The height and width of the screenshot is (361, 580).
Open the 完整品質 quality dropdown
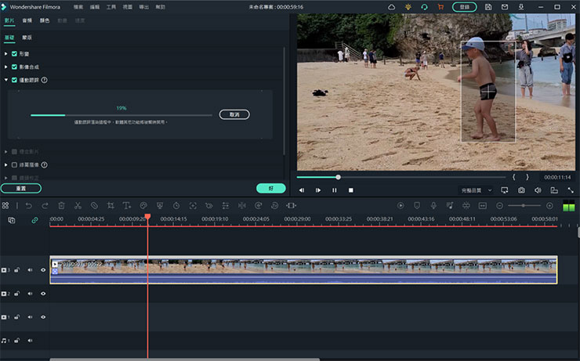click(x=475, y=190)
